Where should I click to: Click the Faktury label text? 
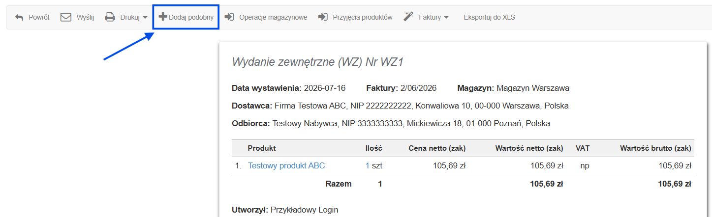point(430,17)
